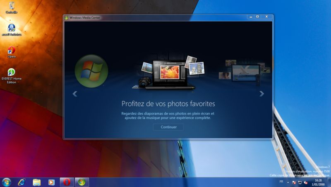Launch Windows Media Player from taskbar
331x187 pixels.
[x=51, y=182]
